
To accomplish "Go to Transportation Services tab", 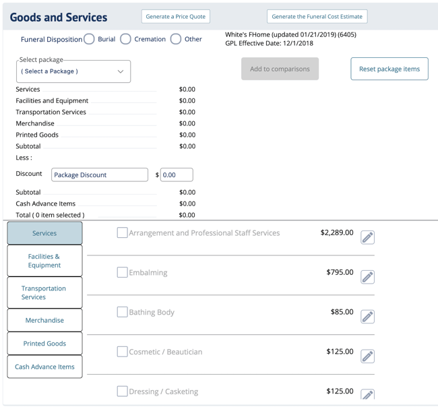I will click(x=44, y=292).
